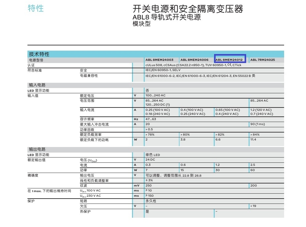Click the 250 ripple value
The height and width of the screenshot is (227, 306).
tap(148, 186)
